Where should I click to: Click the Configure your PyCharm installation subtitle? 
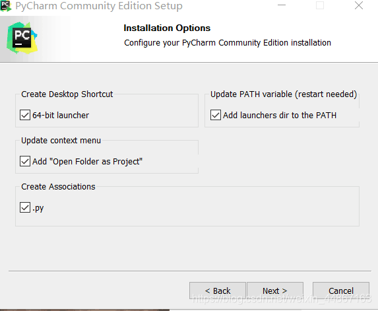click(x=228, y=43)
